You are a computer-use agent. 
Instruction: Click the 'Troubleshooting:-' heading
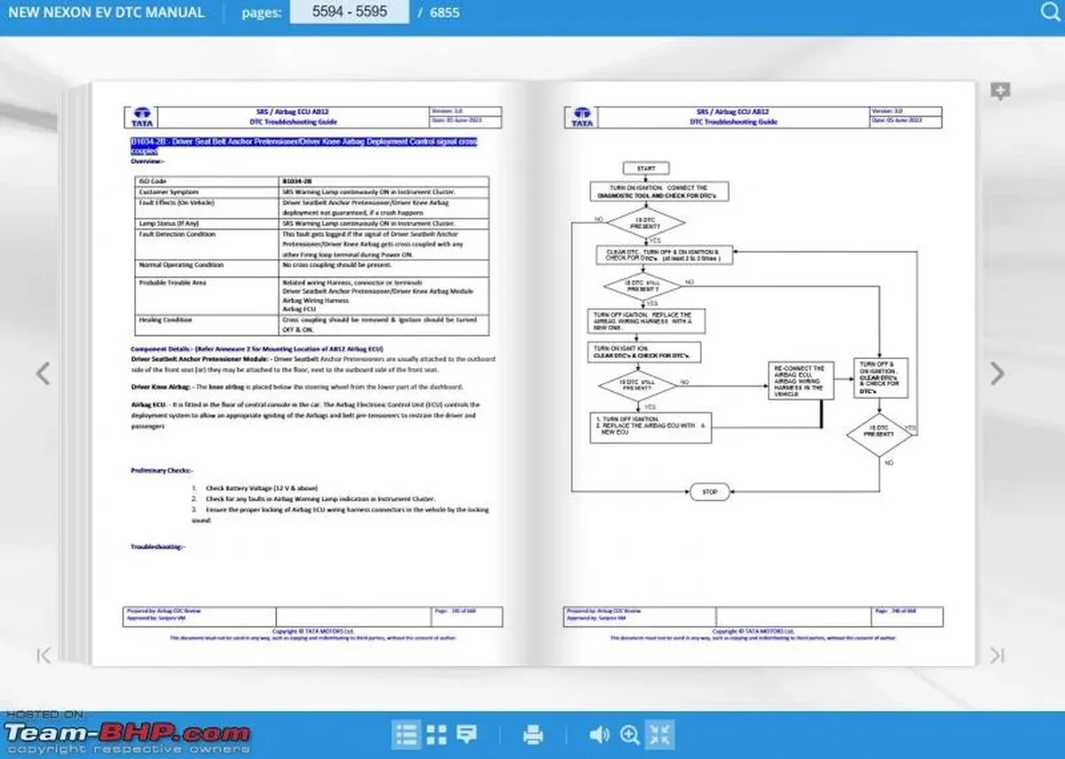coord(158,547)
